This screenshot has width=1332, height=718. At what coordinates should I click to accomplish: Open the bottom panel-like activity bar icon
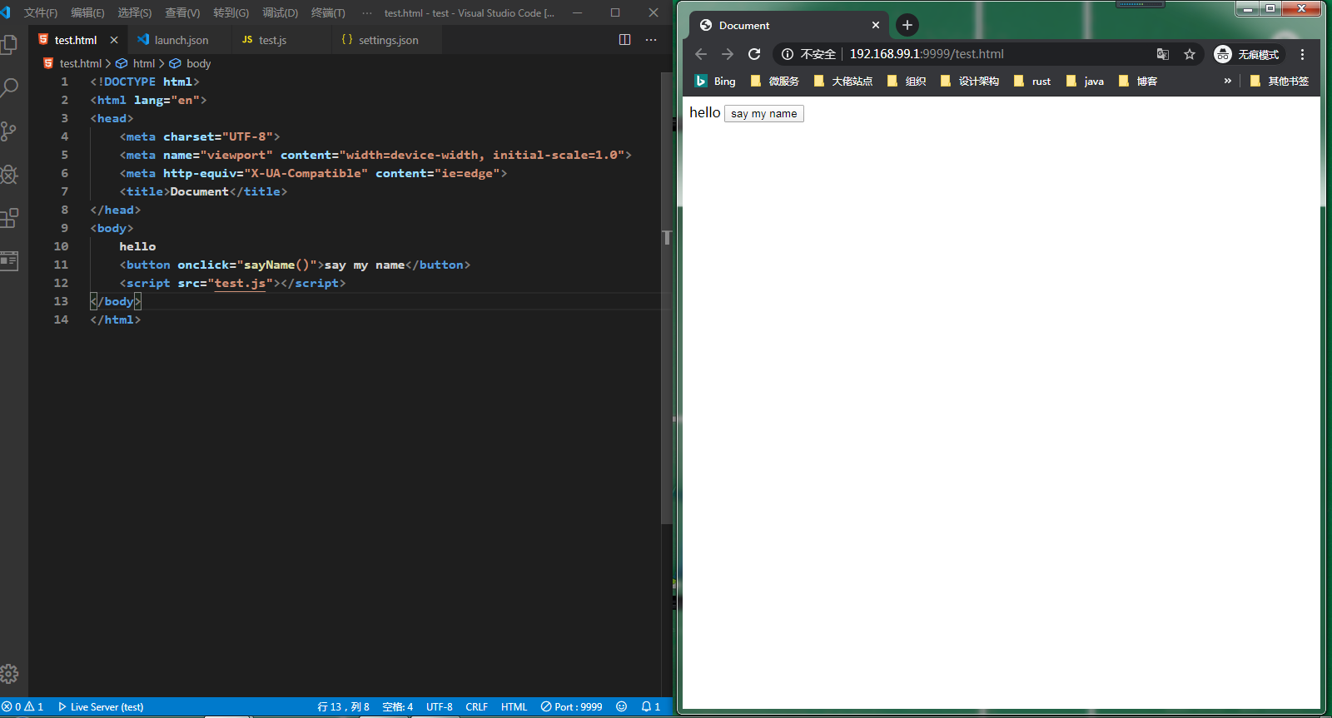[8, 261]
